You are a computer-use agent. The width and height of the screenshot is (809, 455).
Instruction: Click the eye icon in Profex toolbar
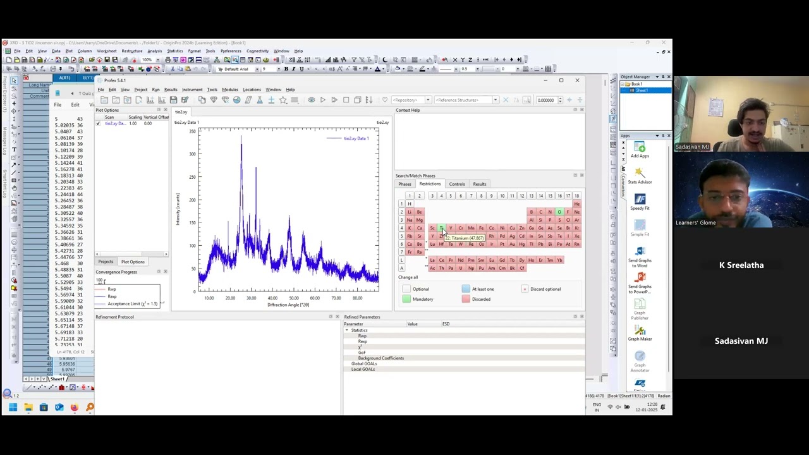(311, 100)
